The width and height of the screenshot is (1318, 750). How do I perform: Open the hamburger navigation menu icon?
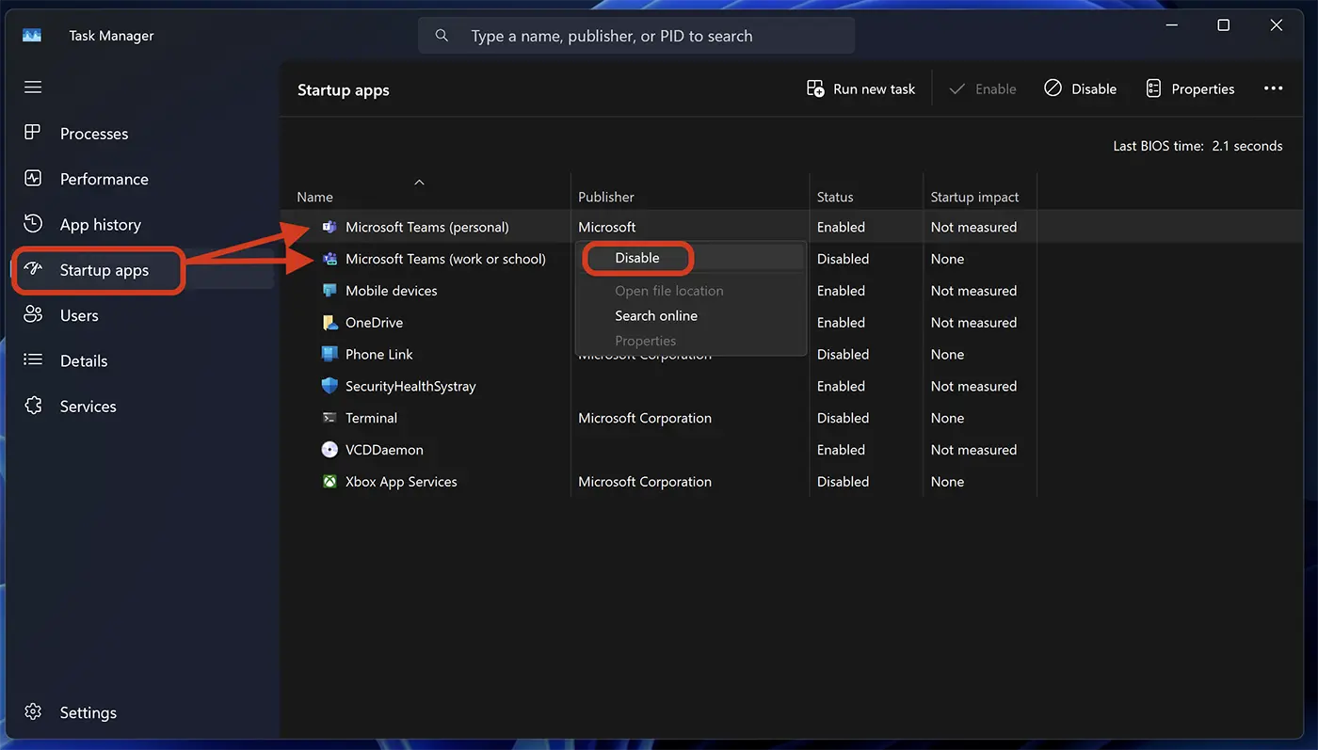tap(33, 88)
